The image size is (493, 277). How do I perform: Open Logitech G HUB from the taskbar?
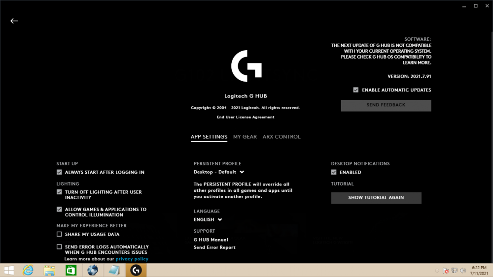[x=136, y=270]
